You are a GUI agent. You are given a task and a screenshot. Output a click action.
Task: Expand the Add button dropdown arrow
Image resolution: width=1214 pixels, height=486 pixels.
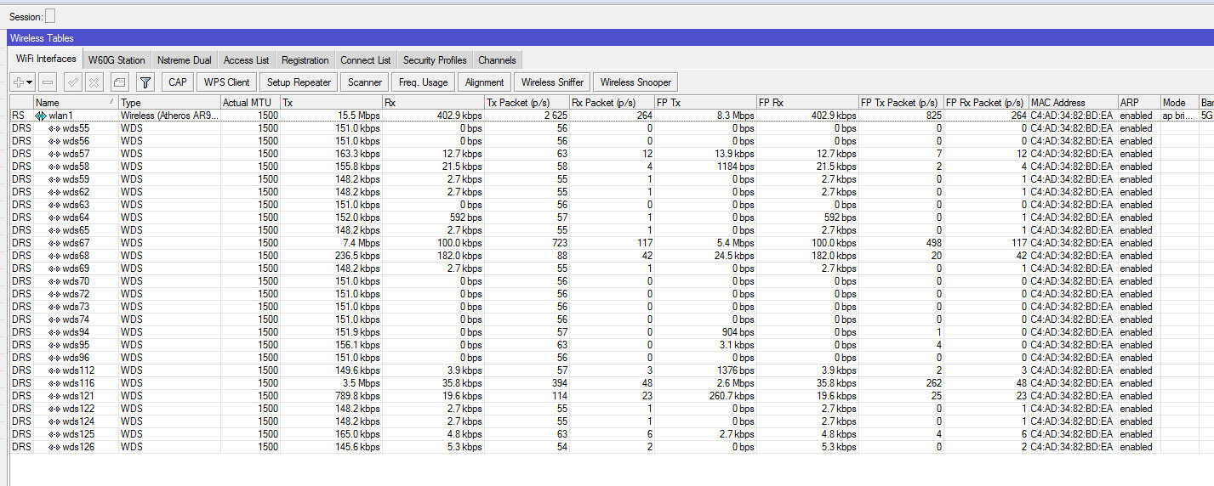pyautogui.click(x=30, y=82)
